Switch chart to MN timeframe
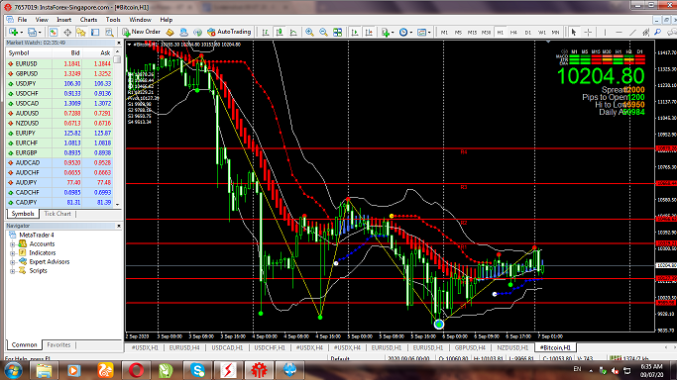 tap(556, 33)
